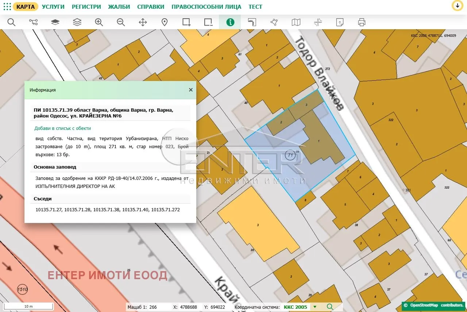Viewport: 467px width, 312px height.
Task: Print the map
Action: point(362,22)
